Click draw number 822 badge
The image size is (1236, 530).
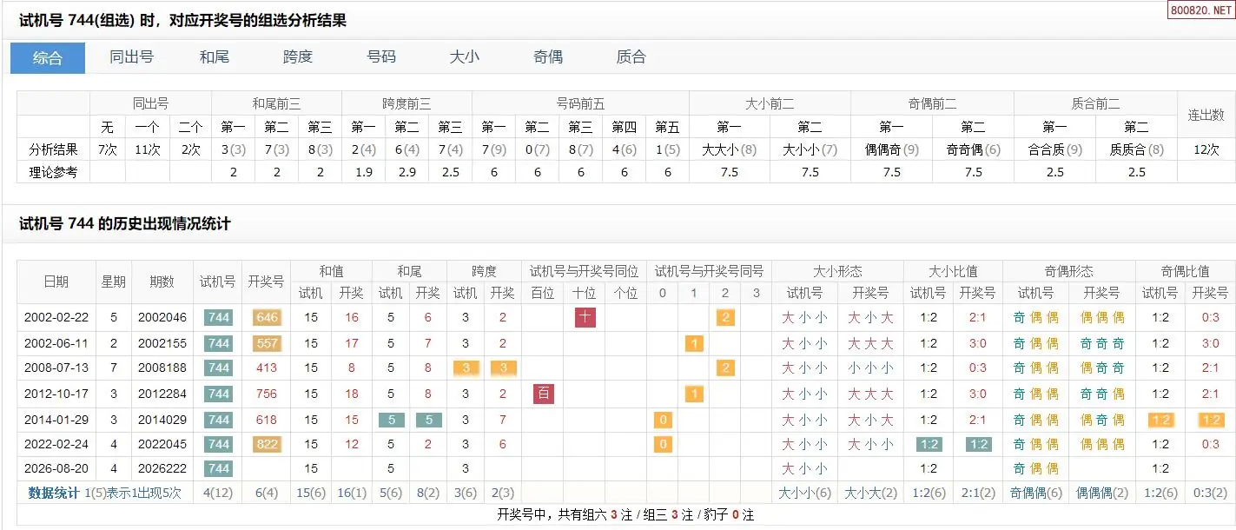point(267,444)
